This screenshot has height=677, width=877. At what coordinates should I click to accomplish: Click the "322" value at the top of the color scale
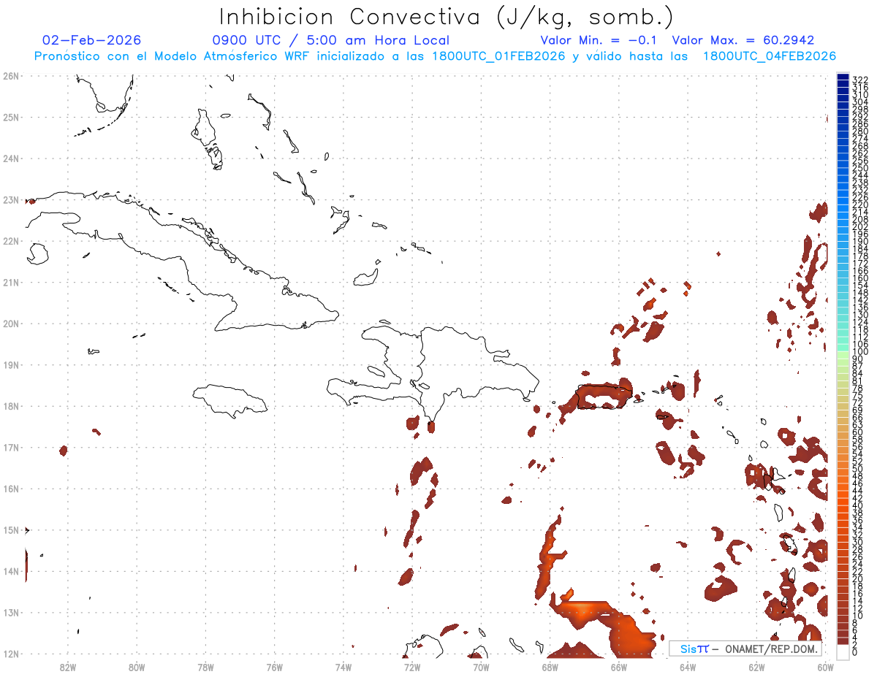(x=860, y=80)
